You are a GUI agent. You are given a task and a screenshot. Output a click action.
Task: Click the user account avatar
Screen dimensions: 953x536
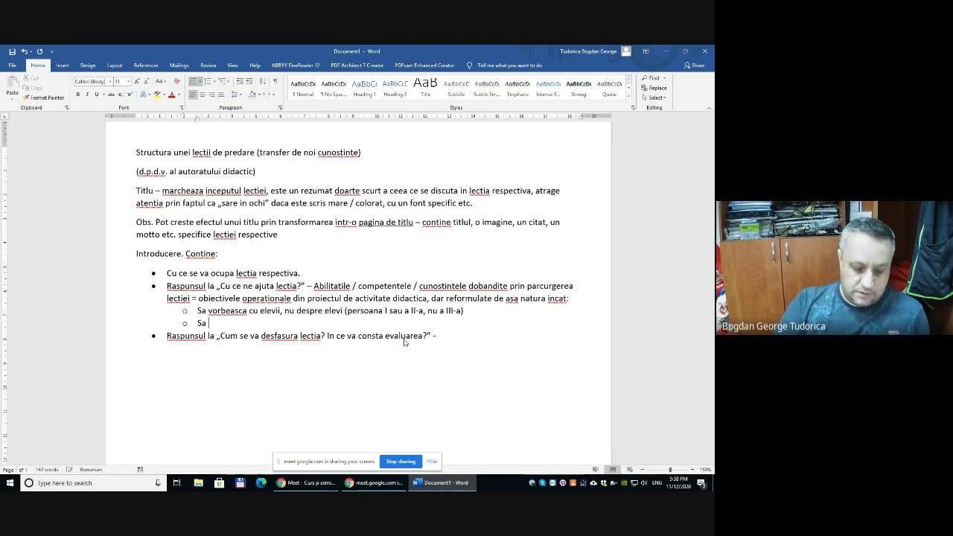(x=626, y=51)
